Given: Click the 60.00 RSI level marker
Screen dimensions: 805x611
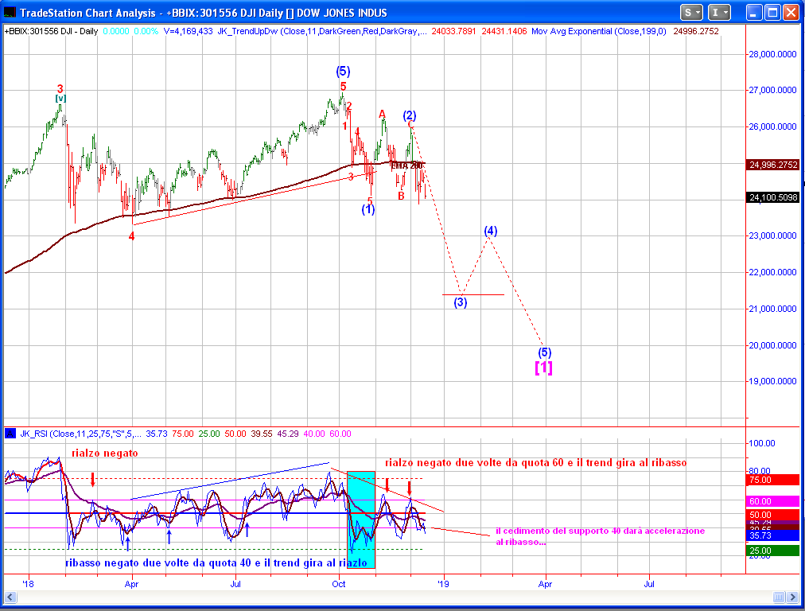Looking at the screenshot, I should tap(773, 501).
